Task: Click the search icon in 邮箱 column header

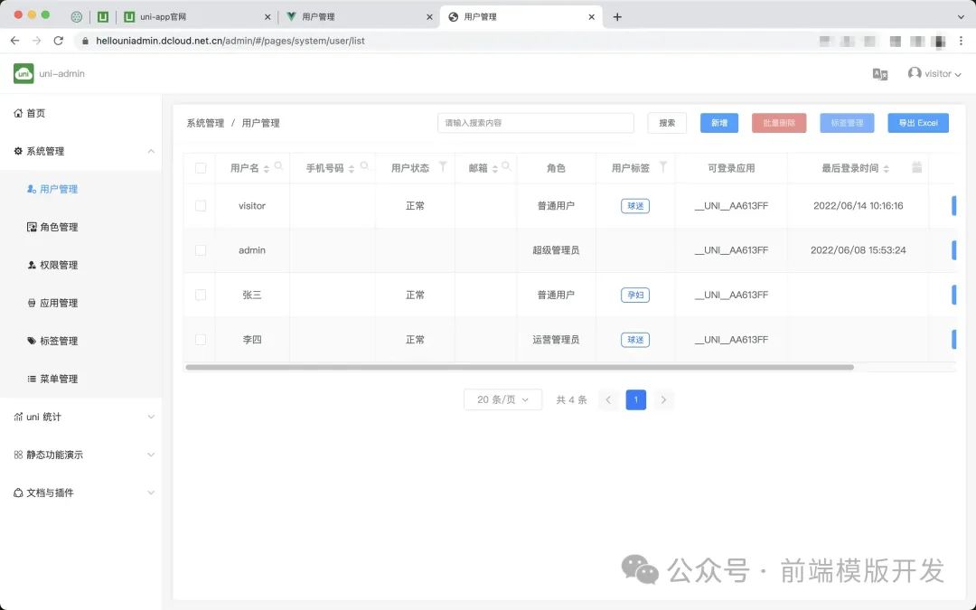Action: tap(506, 166)
